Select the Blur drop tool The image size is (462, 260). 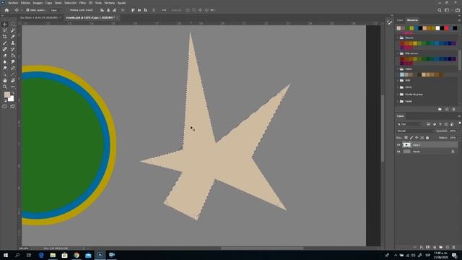coord(5,61)
